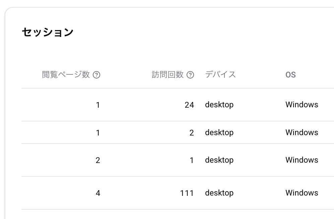Sort table by 訪問回数 header
The image size is (334, 219).
[168, 75]
